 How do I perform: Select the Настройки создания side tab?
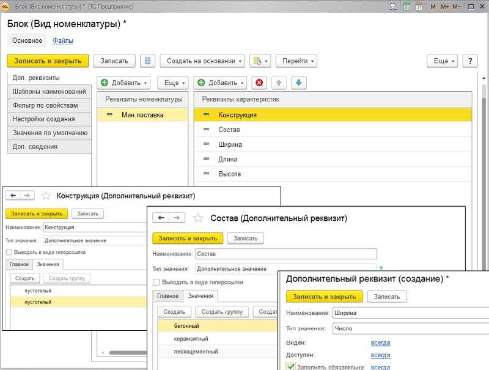50,119
